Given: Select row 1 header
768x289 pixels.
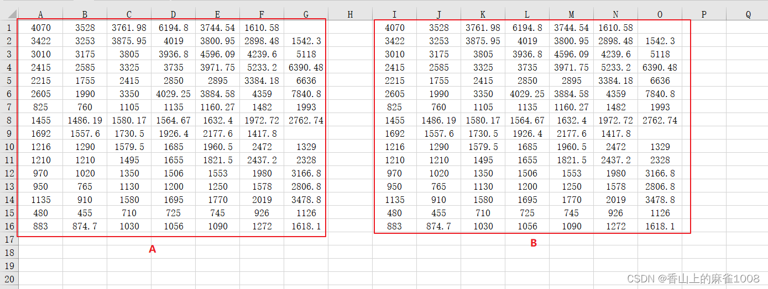Looking at the screenshot, I should [9, 28].
